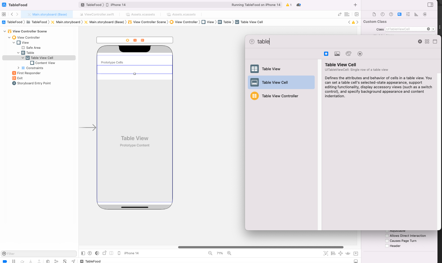Open the Align constraints menu

coord(333,253)
